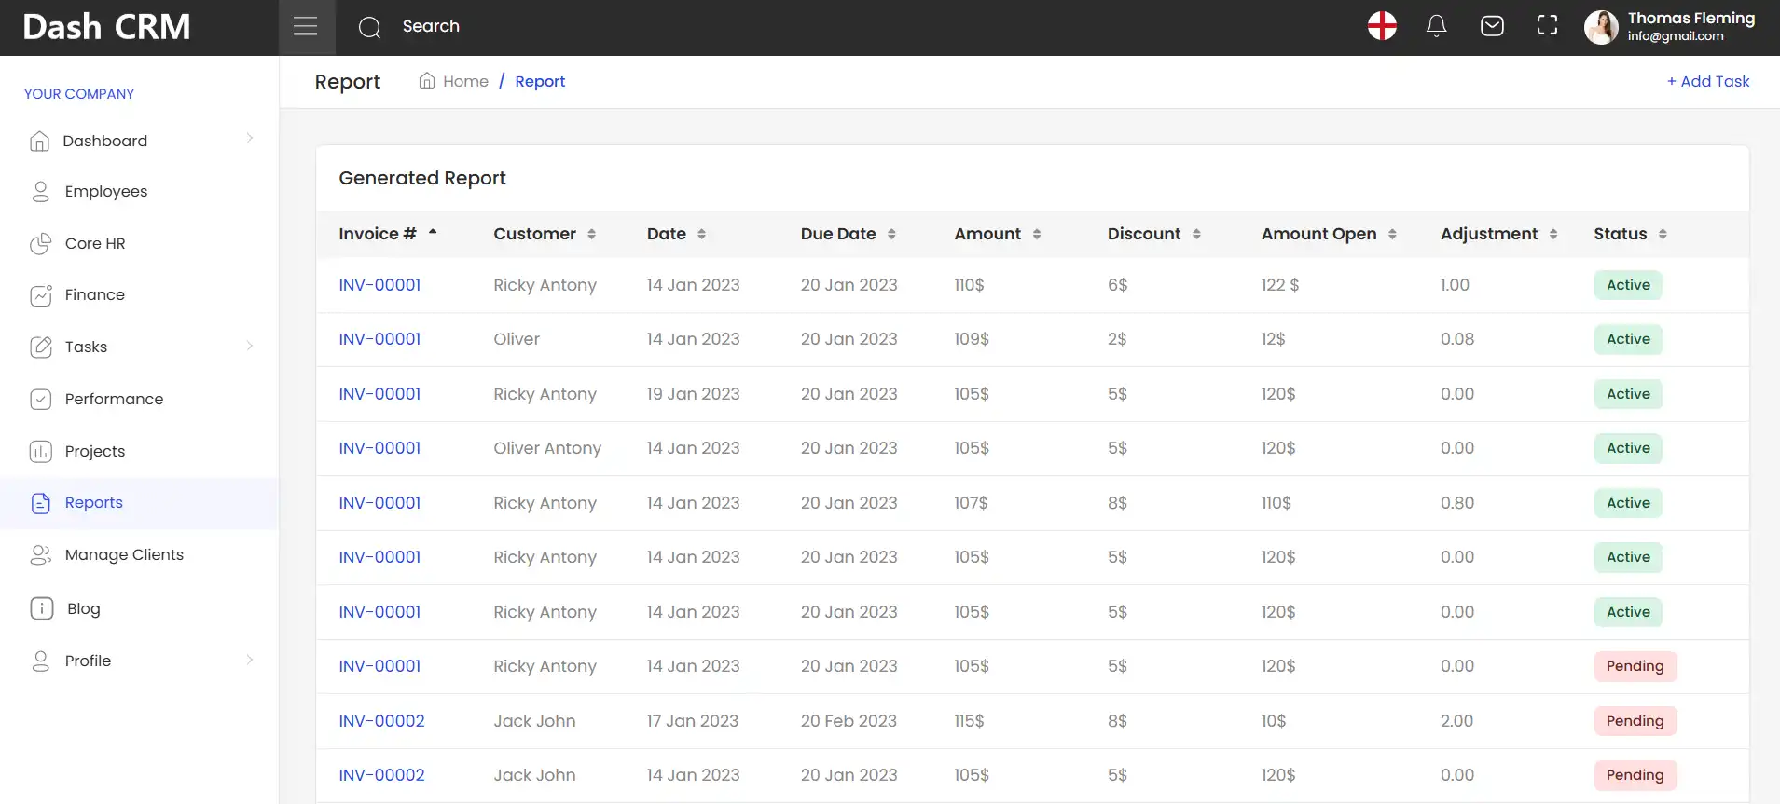Click the Tasks edit icon
The width and height of the screenshot is (1780, 804).
(40, 347)
